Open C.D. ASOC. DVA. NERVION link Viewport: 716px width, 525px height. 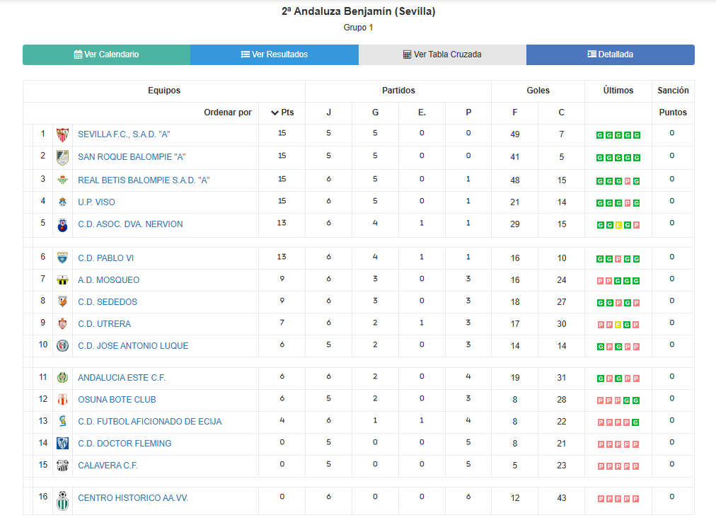pos(130,224)
